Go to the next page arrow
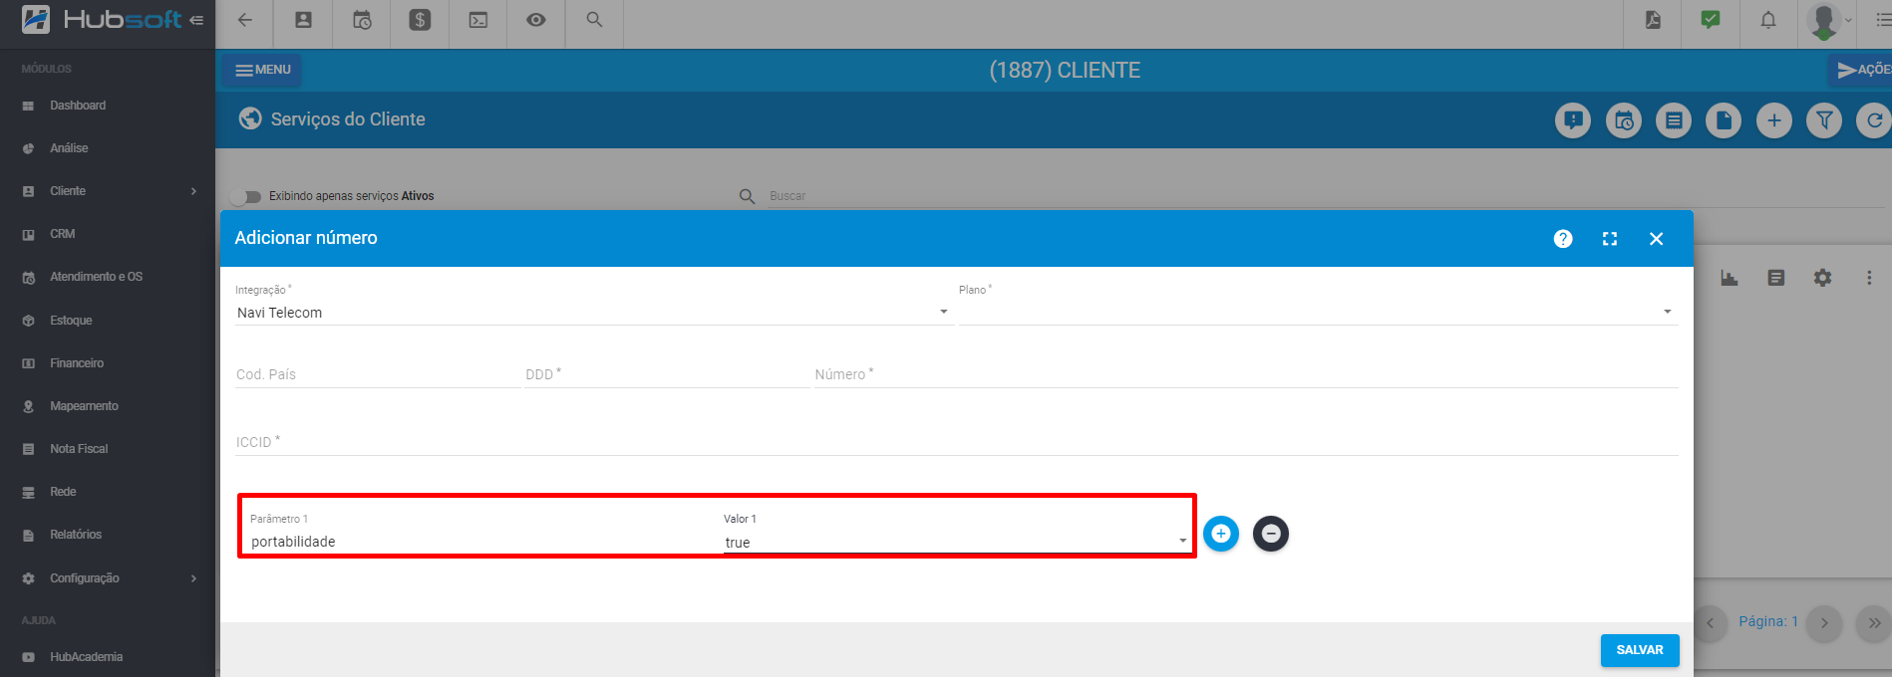The width and height of the screenshot is (1892, 677). (x=1824, y=623)
